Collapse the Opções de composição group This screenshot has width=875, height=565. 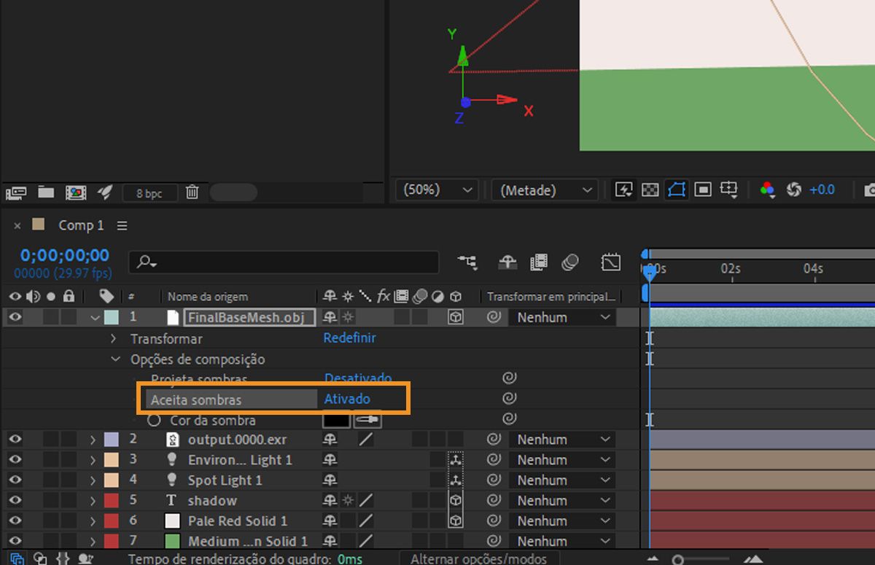[114, 359]
